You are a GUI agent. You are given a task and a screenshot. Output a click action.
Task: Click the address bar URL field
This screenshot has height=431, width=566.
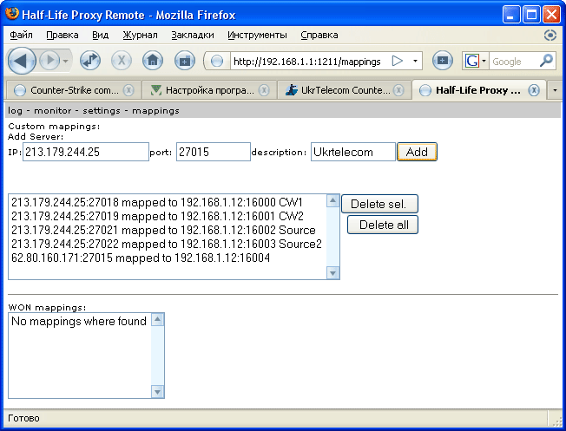pyautogui.click(x=307, y=62)
